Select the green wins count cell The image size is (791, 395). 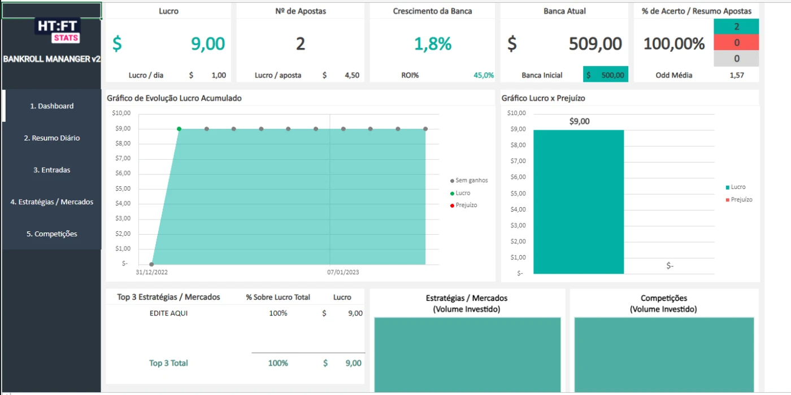736,27
